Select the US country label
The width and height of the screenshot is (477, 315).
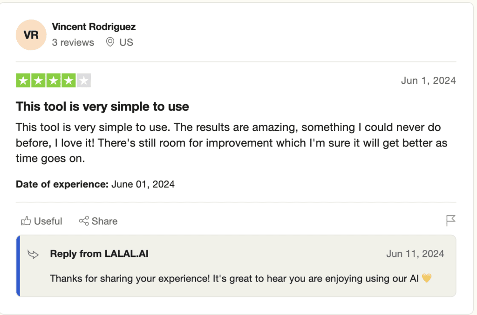(126, 42)
